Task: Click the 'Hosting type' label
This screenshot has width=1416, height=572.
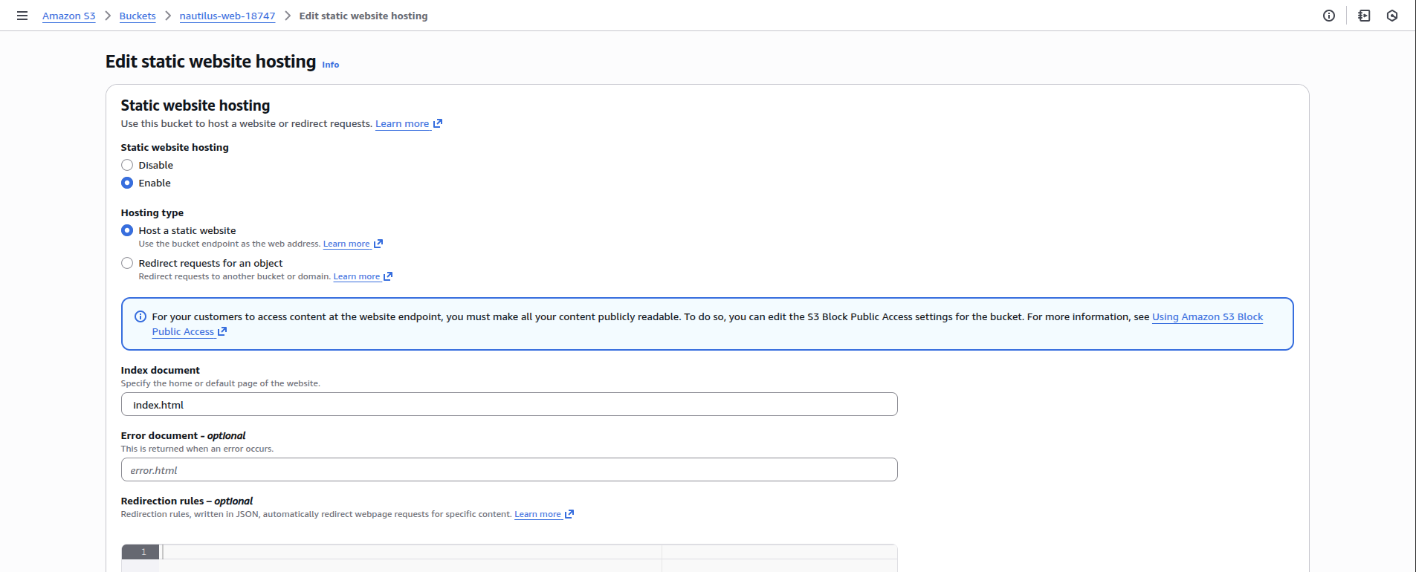Action: (x=152, y=212)
